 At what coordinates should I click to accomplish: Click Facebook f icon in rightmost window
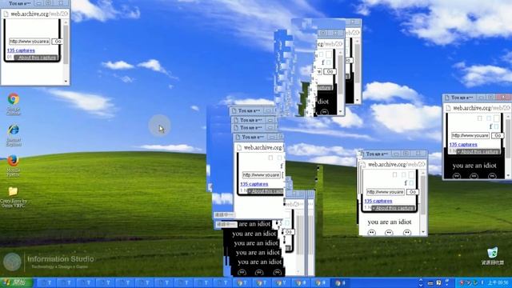pos(490,126)
